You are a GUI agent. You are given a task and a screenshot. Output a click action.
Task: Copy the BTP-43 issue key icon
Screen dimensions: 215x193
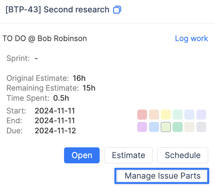tap(117, 10)
